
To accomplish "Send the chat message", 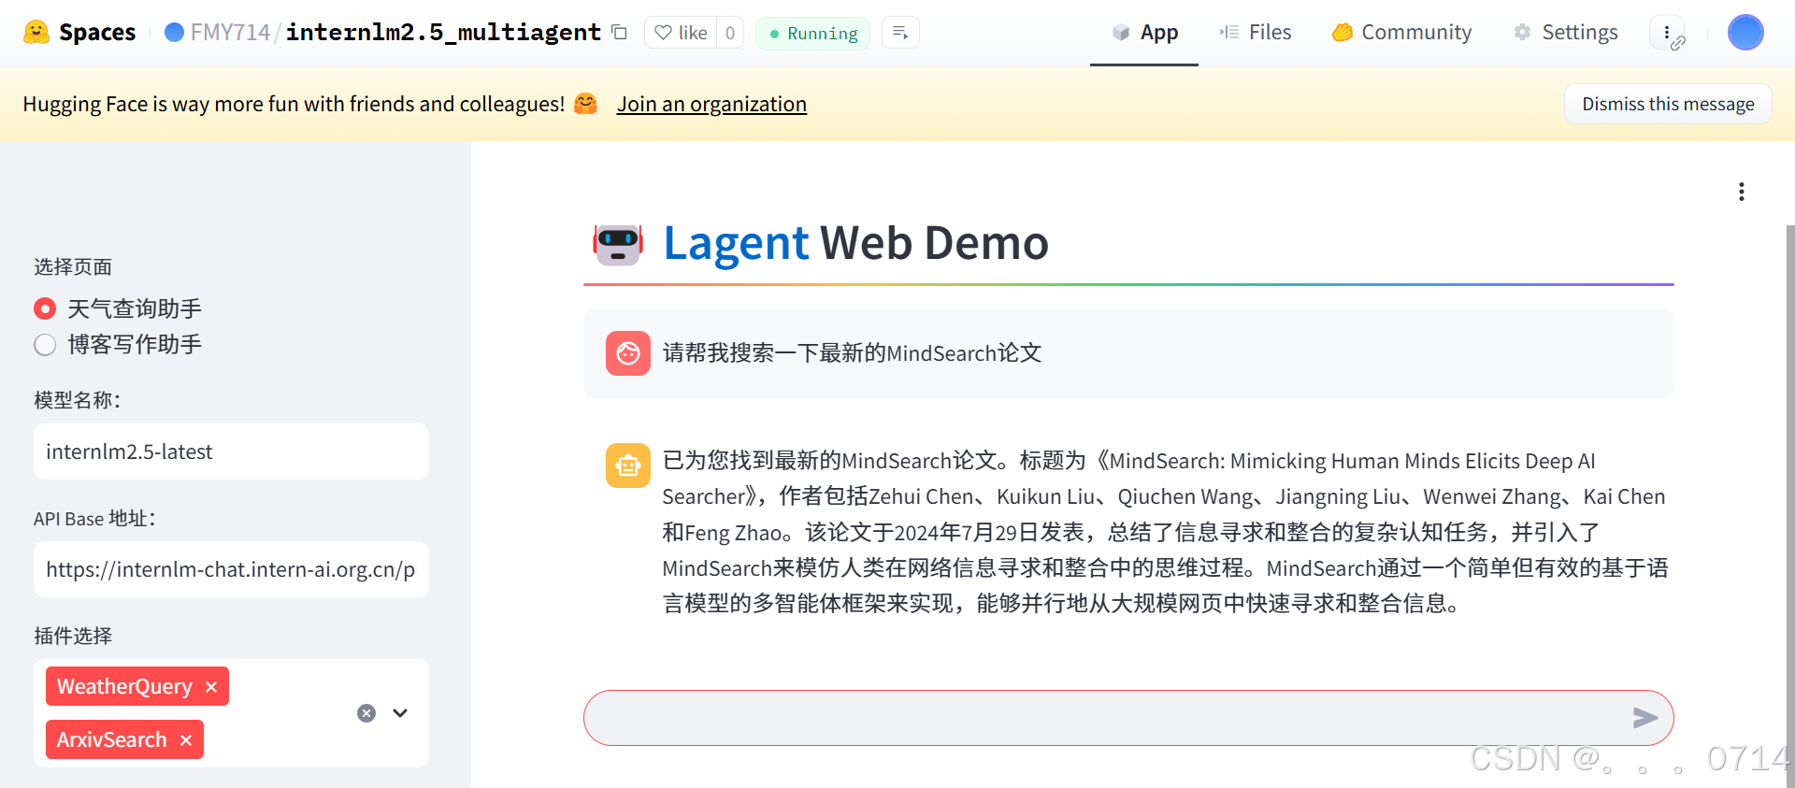I will (1644, 718).
